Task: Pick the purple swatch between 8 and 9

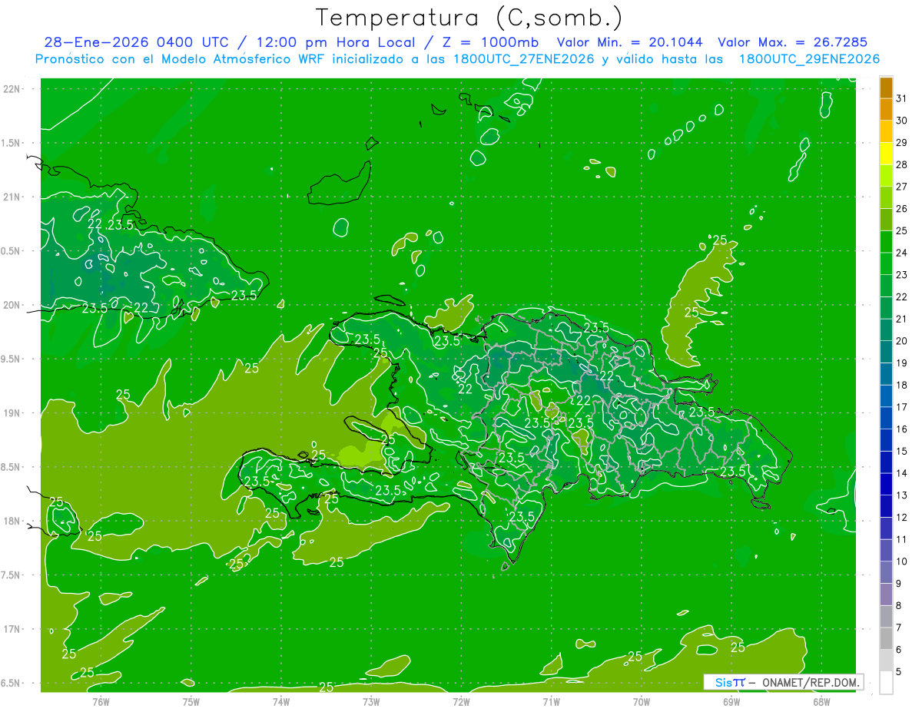Action: click(x=886, y=594)
